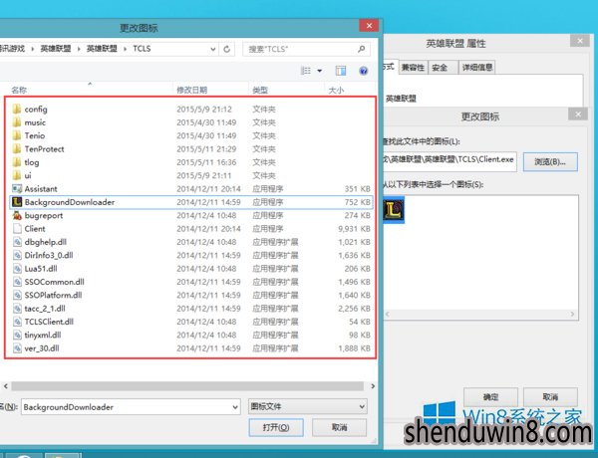Click the Assistant application icon
Image resolution: width=598 pixels, height=458 pixels.
(17, 189)
